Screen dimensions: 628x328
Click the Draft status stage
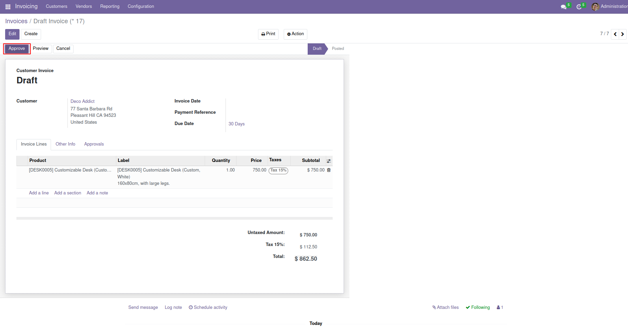317,49
